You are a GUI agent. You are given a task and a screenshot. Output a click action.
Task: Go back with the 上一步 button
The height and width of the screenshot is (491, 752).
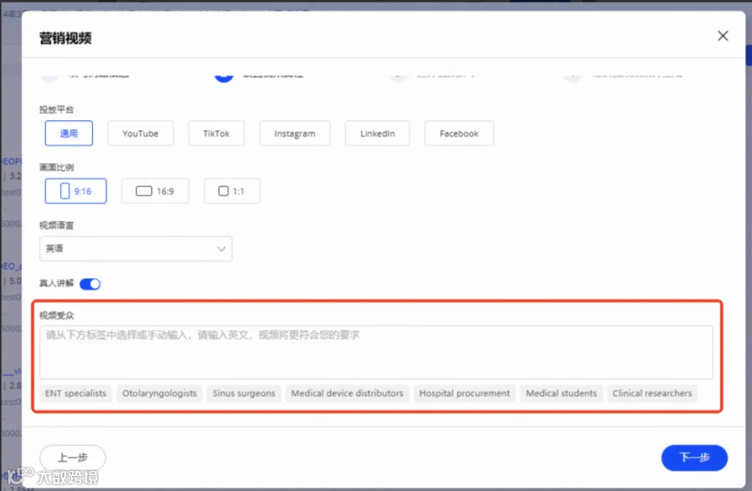(73, 458)
